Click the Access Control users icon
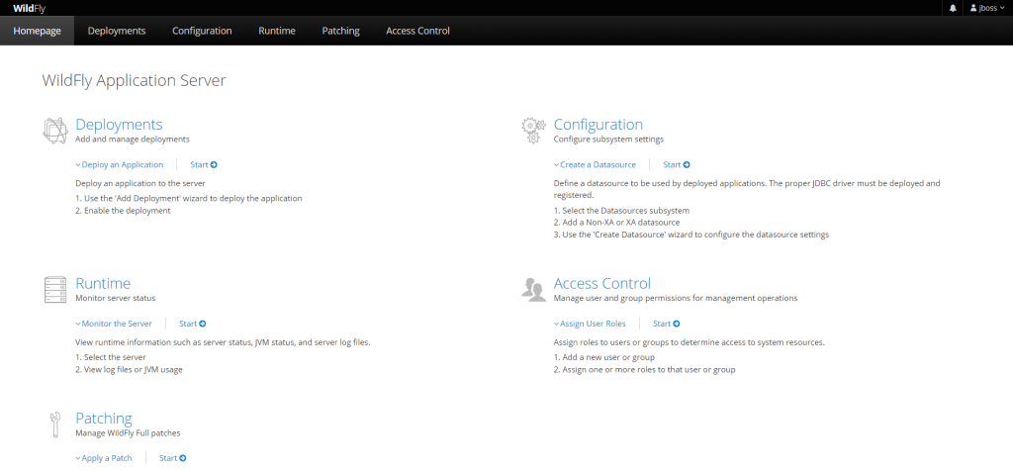1013x470 pixels. [x=533, y=290]
